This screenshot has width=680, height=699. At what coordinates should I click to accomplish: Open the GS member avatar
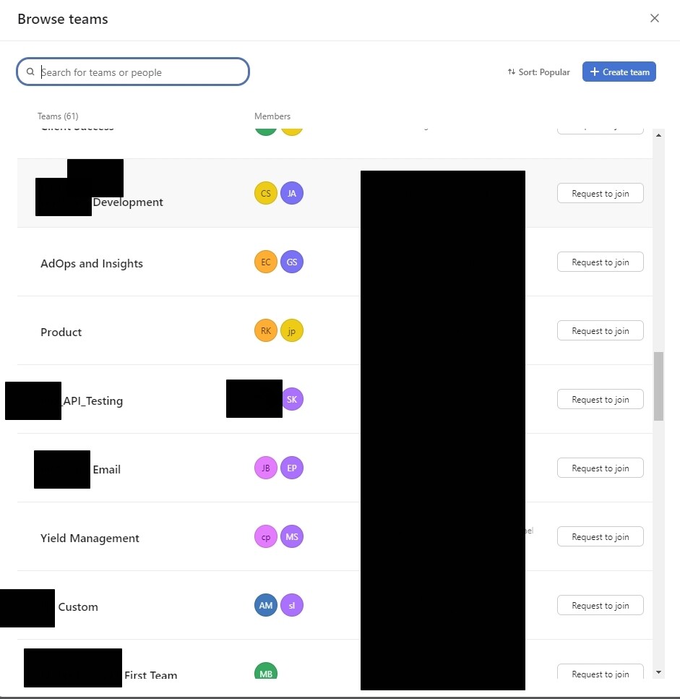pyautogui.click(x=292, y=262)
